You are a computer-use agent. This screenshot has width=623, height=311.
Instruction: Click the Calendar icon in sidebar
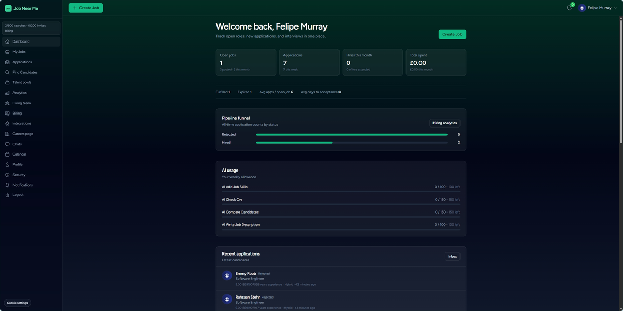click(7, 154)
